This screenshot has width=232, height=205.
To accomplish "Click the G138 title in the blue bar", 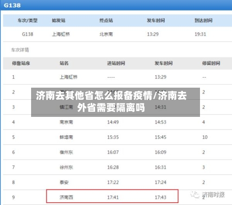I will (12, 6).
